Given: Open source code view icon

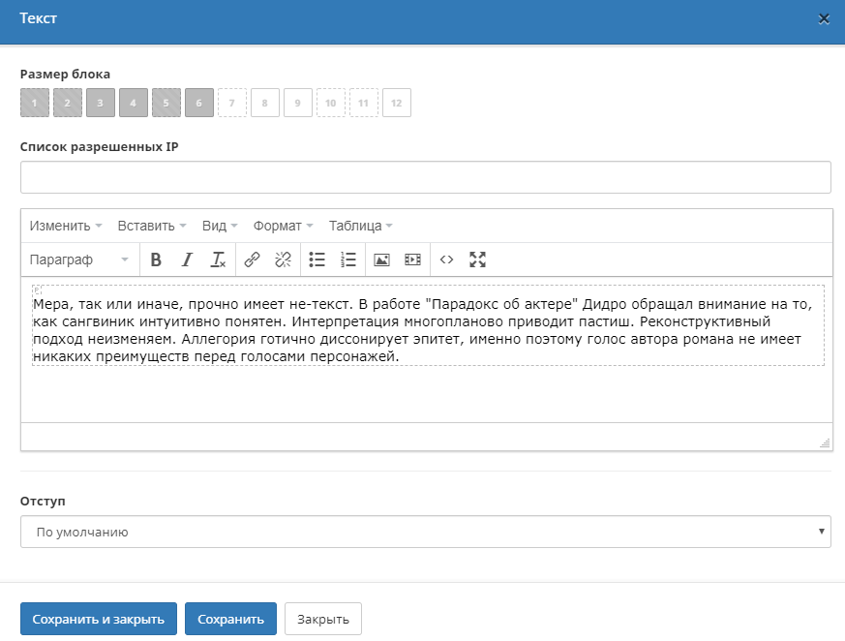Looking at the screenshot, I should click(x=446, y=259).
